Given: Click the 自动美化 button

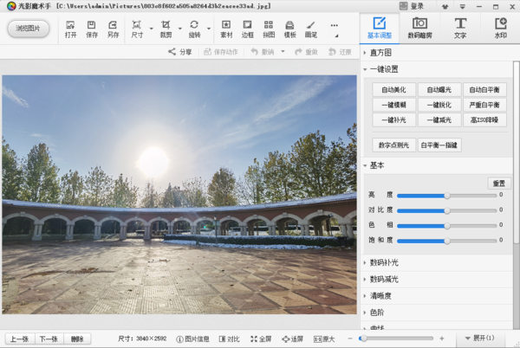Looking at the screenshot, I should pyautogui.click(x=393, y=90).
